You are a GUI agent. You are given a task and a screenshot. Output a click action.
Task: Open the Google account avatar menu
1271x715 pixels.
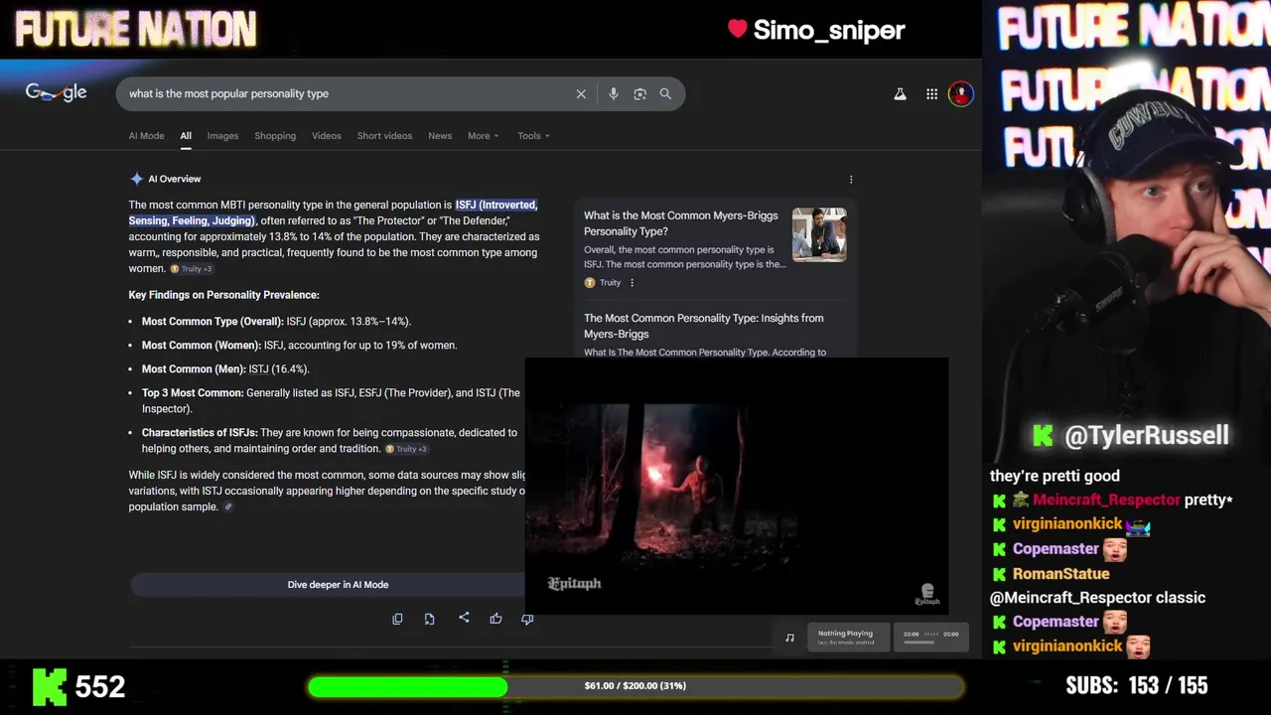tap(960, 94)
